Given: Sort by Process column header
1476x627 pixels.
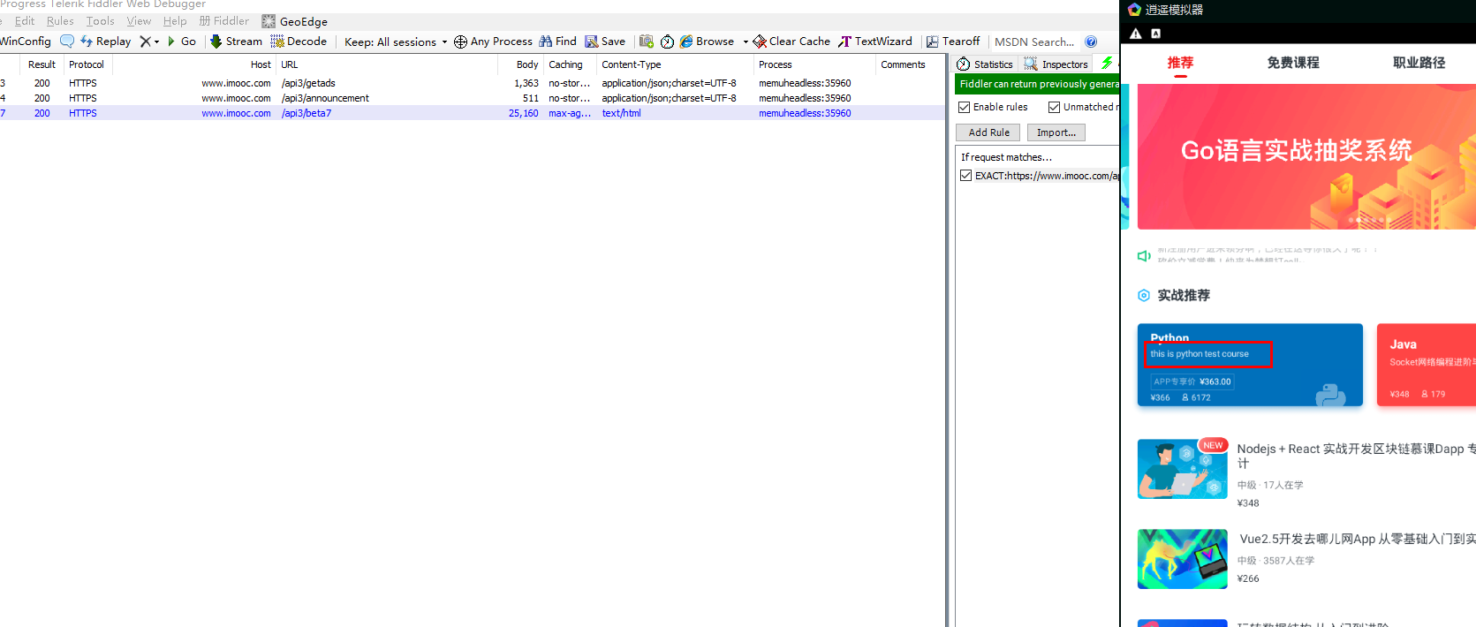Looking at the screenshot, I should [814, 64].
